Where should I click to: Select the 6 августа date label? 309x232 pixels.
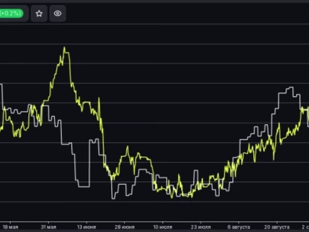(238, 227)
